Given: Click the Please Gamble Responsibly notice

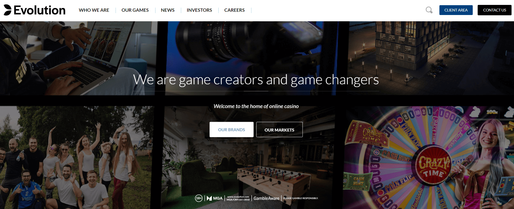Looking at the screenshot, I should (301, 198).
